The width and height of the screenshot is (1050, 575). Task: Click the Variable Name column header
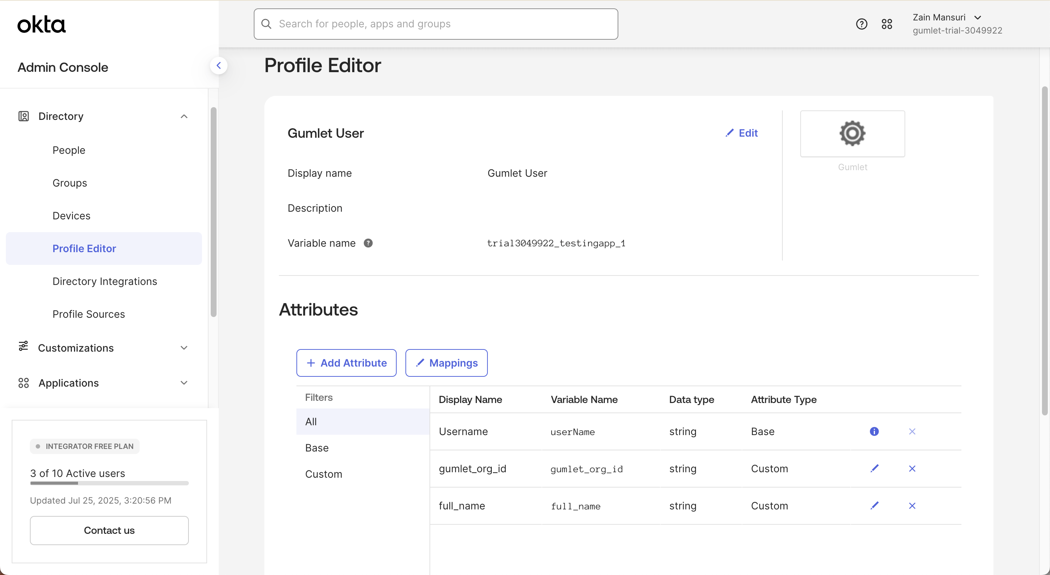pos(584,399)
